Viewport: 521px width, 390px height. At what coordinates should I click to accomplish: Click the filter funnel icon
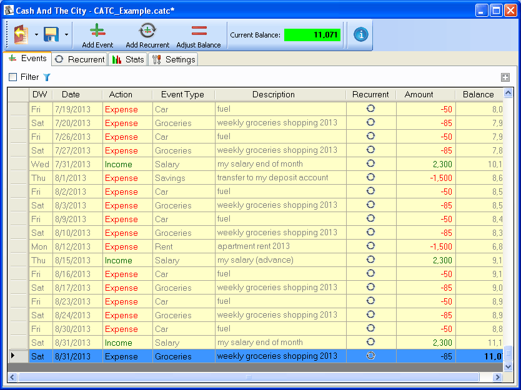tap(46, 77)
